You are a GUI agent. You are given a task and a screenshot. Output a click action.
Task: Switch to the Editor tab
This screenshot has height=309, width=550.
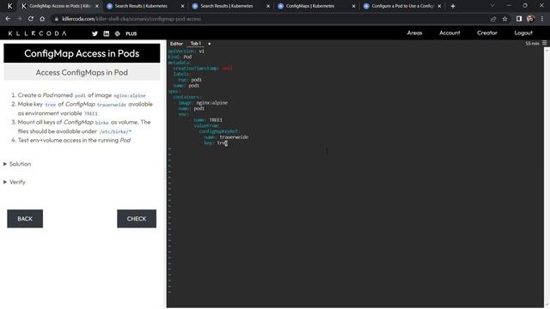click(176, 44)
